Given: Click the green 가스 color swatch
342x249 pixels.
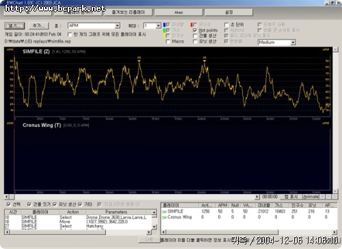Looking at the screenshot, I should 164,30.
